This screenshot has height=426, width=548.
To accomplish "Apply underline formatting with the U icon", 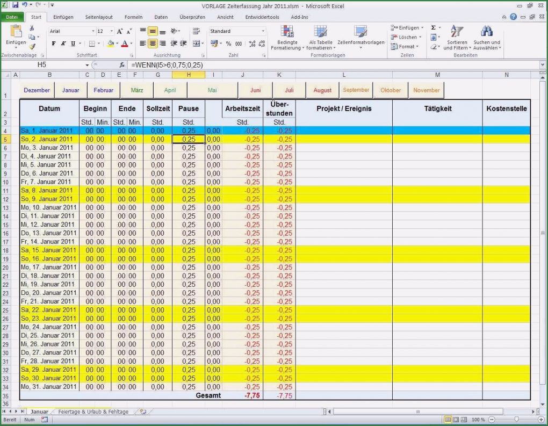I will tap(72, 42).
